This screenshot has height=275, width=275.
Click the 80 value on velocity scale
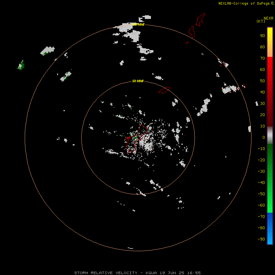262,47
